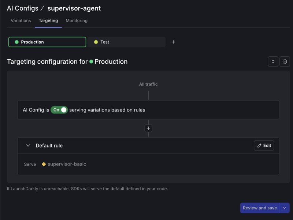293x220 pixels.
Task: Click the yellow diamond variation icon
Action: 44,164
